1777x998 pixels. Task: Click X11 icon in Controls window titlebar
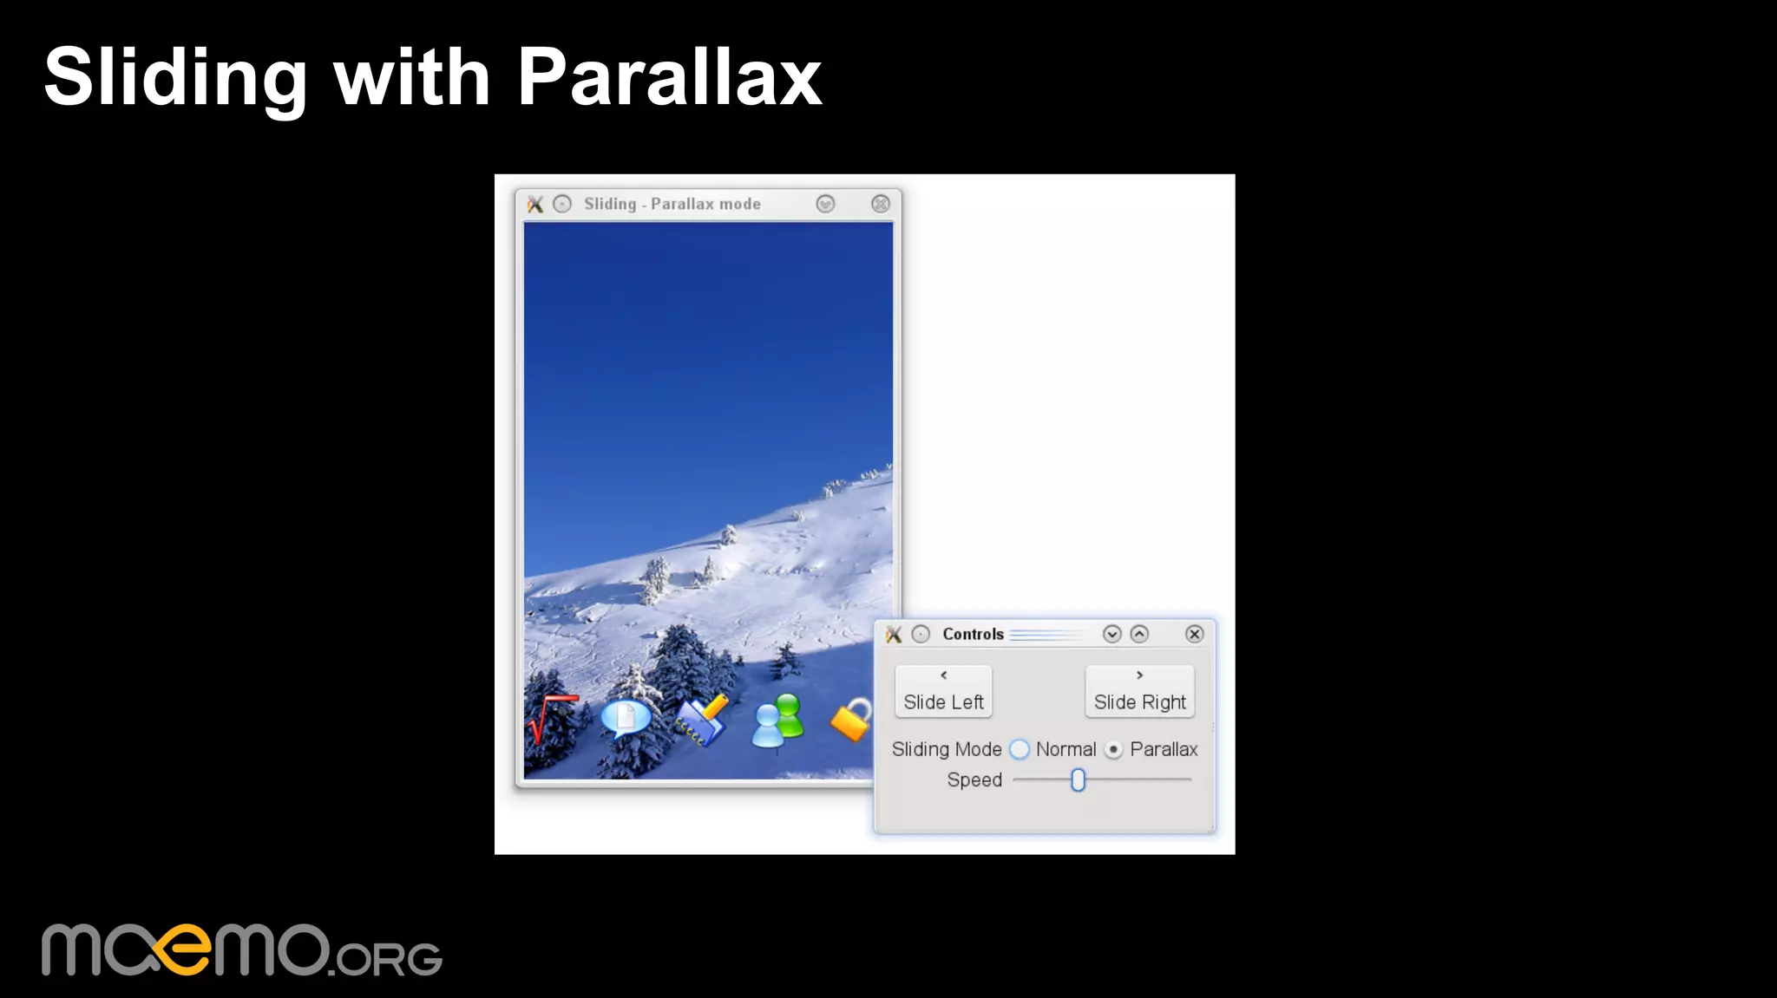coord(894,634)
